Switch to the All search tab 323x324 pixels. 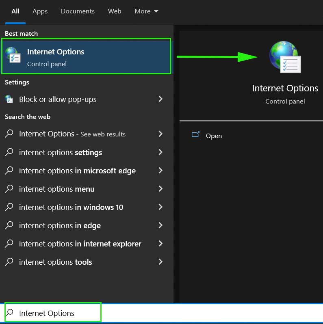pos(15,11)
